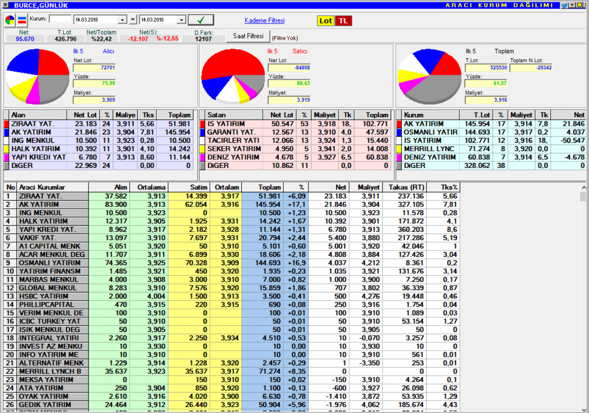Open the Kademe Filtresi link
The image size is (589, 413).
[x=265, y=20]
